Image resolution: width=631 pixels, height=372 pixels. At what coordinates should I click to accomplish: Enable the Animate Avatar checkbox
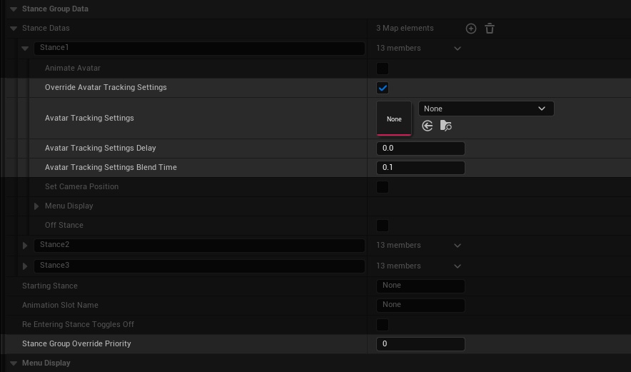pyautogui.click(x=383, y=69)
